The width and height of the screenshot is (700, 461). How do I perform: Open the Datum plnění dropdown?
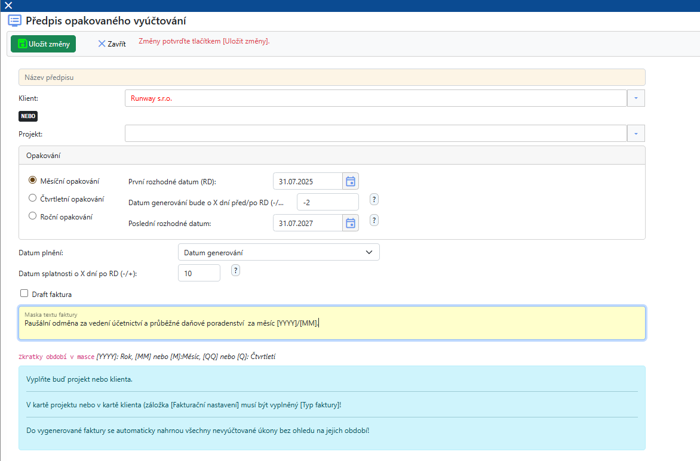[278, 252]
